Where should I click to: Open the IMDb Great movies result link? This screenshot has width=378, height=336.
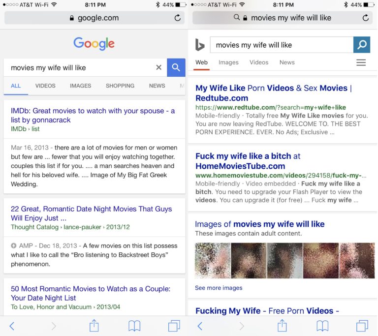click(x=93, y=115)
